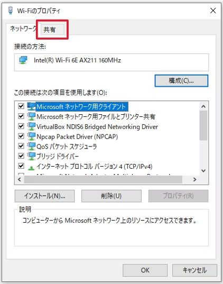Select the ネットワーク tab
This screenshot has width=223, height=284.
(x=23, y=29)
